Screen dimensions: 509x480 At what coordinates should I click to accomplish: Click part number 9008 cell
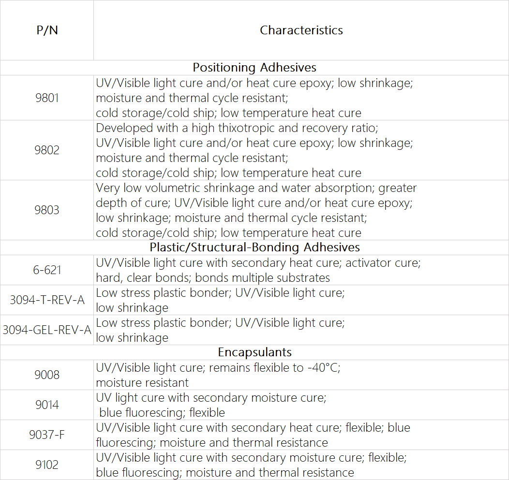tap(47, 375)
